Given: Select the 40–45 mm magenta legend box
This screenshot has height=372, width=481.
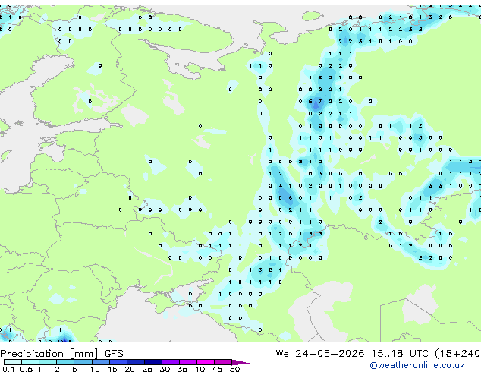Looking at the screenshot, I should pos(206,362).
